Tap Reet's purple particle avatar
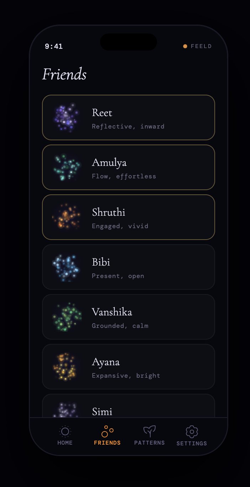Image resolution: width=250 pixels, height=487 pixels. point(67,117)
